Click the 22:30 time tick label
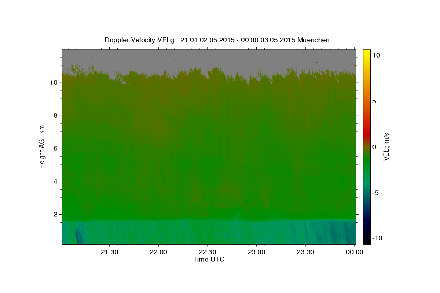The height and width of the screenshot is (293, 440). point(208,252)
